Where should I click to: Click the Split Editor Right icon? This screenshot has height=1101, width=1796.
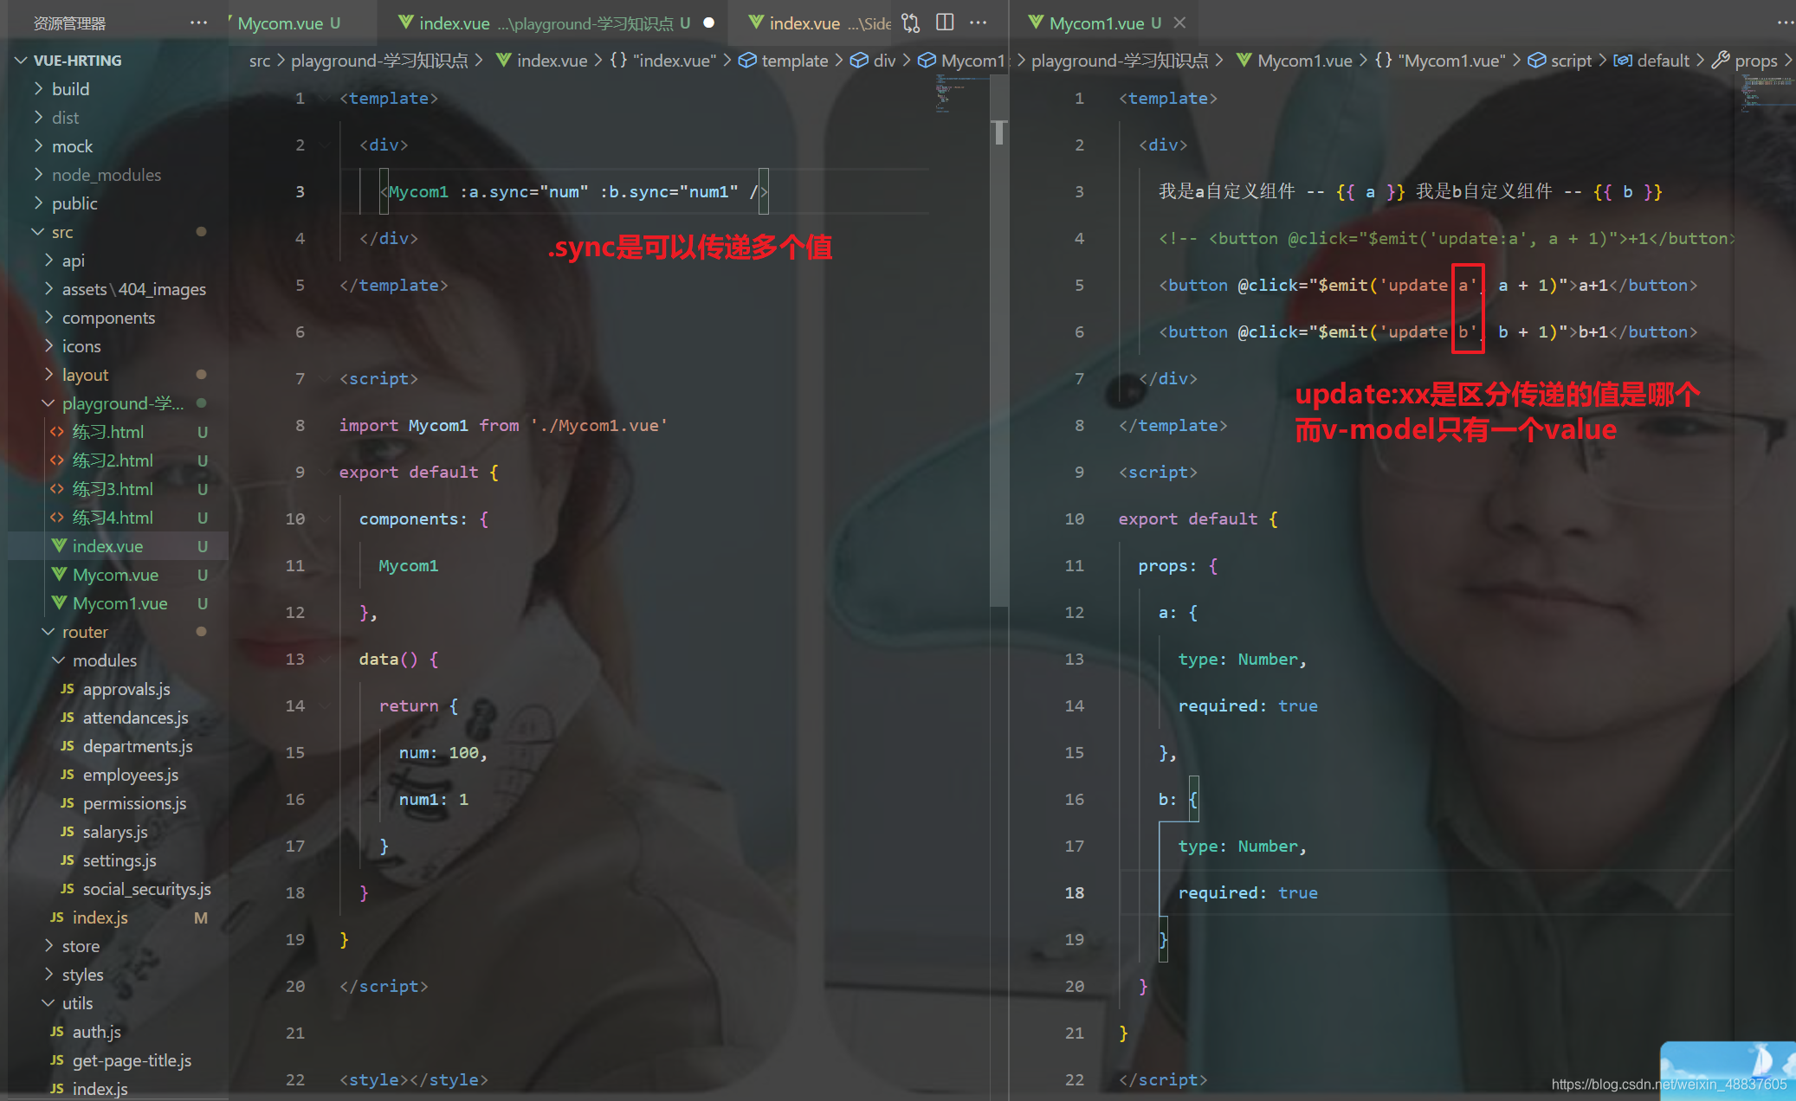(x=945, y=23)
